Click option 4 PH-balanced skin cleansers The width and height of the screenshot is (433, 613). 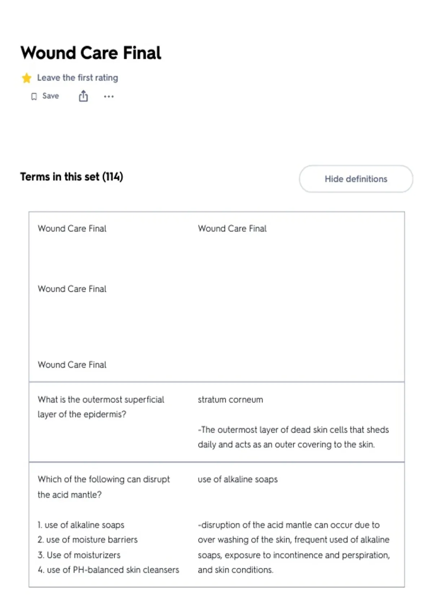click(108, 570)
